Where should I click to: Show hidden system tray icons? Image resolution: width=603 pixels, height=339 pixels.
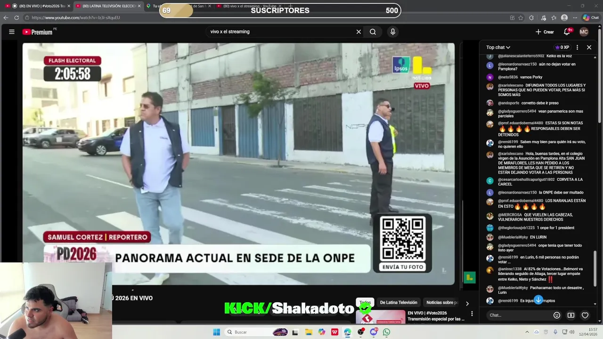point(527,332)
